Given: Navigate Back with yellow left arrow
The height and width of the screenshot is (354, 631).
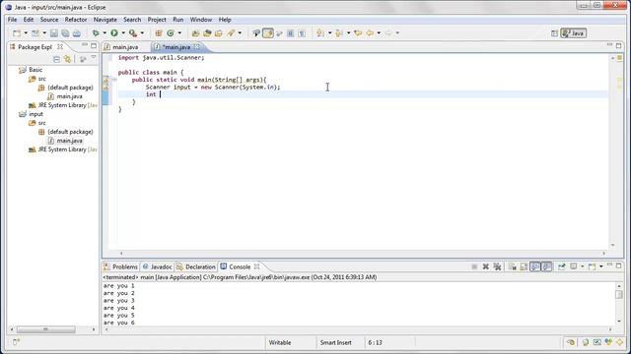Looking at the screenshot, I should tap(370, 33).
